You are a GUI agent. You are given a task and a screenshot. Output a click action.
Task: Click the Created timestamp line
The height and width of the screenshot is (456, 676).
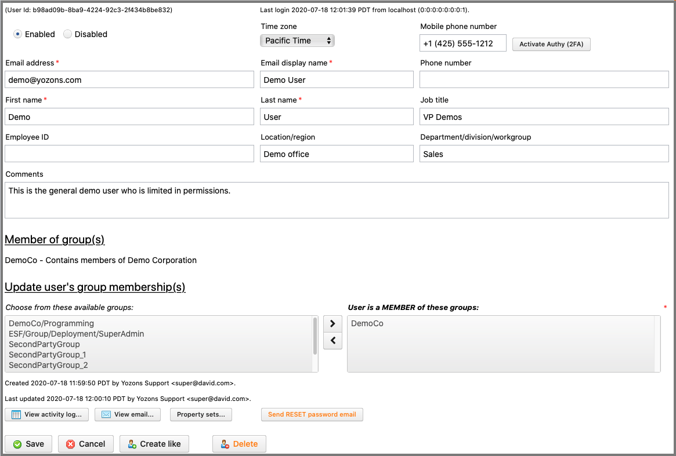(x=120, y=383)
